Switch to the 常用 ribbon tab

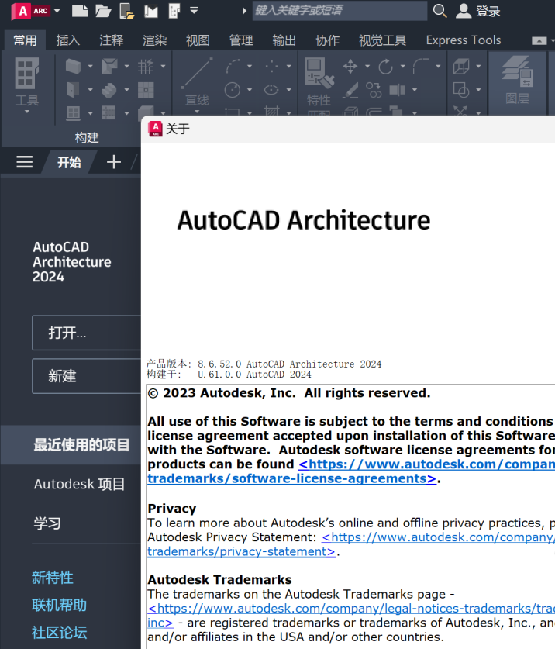[26, 40]
